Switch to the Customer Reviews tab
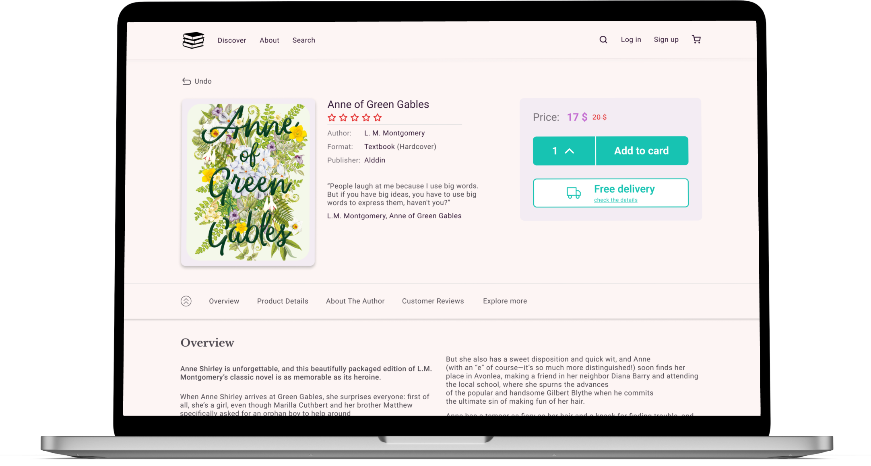This screenshot has height=466, width=871. tap(433, 301)
